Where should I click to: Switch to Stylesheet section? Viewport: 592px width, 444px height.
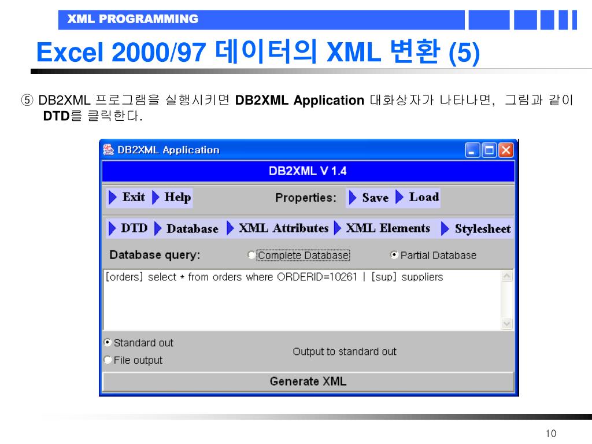476,228
